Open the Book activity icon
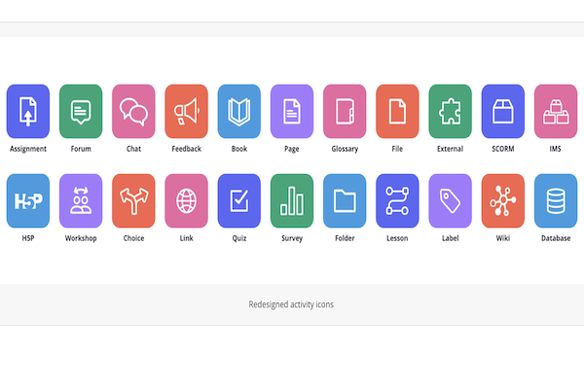The height and width of the screenshot is (389, 584). [239, 111]
